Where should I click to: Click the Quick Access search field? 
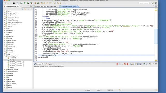coord(144,3)
